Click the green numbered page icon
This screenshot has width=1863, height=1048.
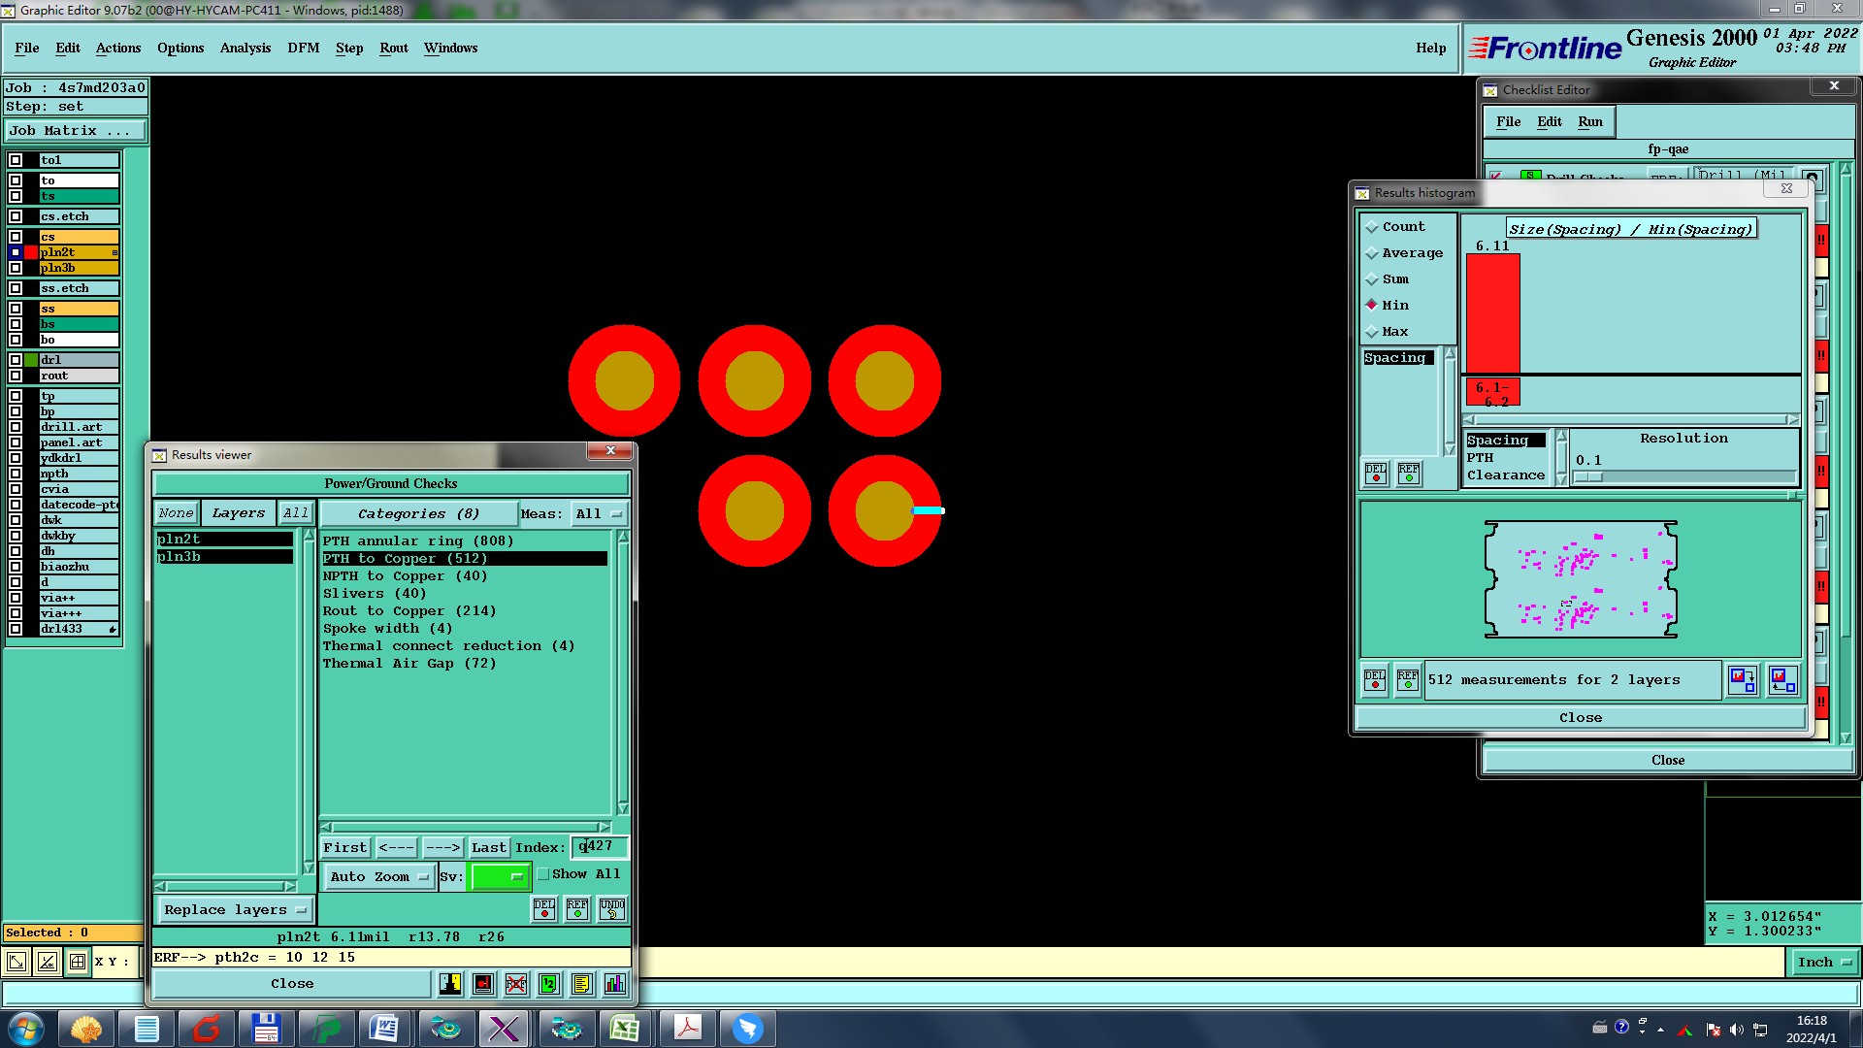pos(548,984)
